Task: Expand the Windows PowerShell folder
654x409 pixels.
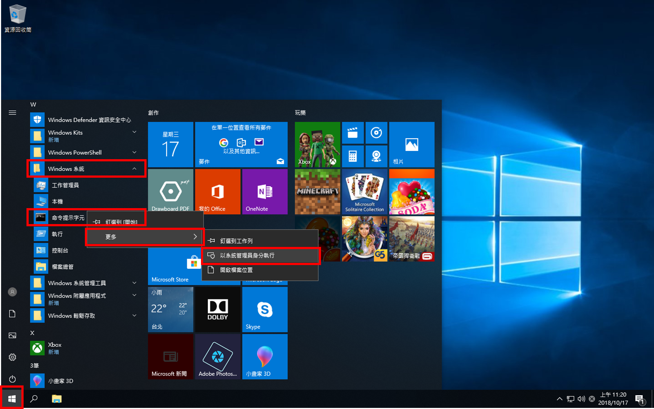Action: [x=85, y=152]
